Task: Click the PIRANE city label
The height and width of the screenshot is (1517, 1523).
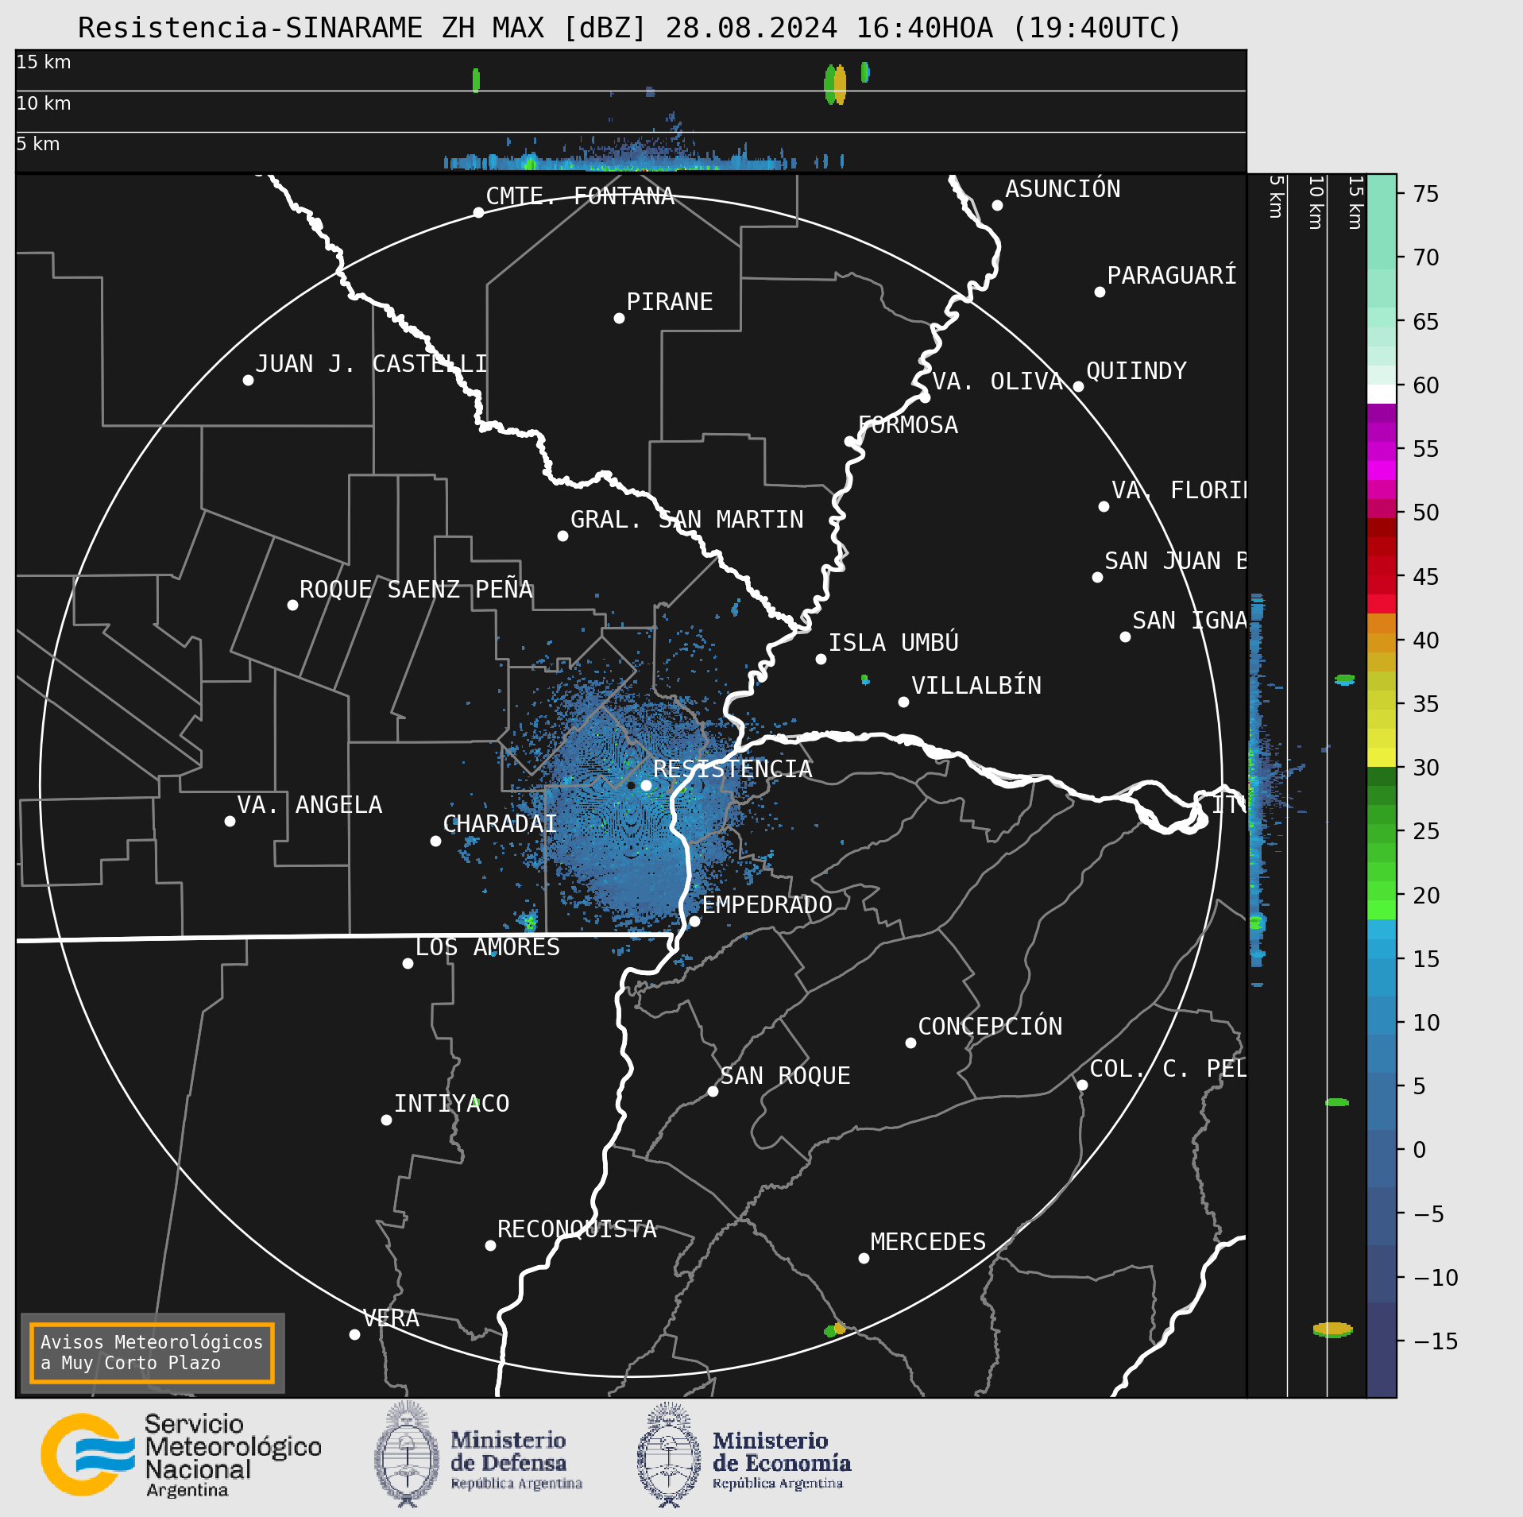Action: pos(670,302)
